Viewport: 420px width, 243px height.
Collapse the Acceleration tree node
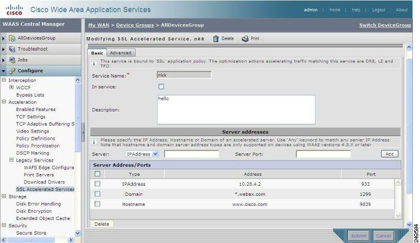click(4, 101)
